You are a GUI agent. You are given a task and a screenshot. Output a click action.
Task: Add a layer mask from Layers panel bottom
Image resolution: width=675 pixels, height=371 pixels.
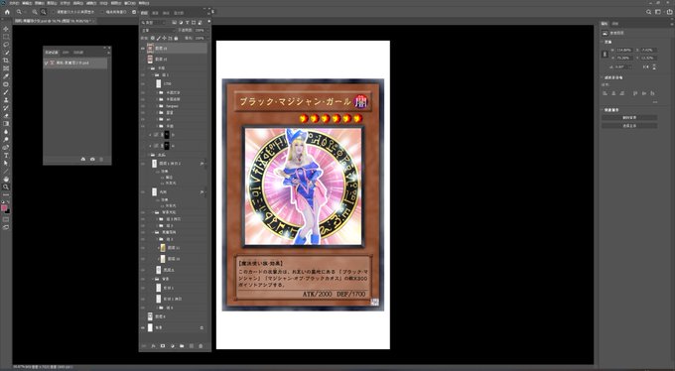(x=163, y=346)
